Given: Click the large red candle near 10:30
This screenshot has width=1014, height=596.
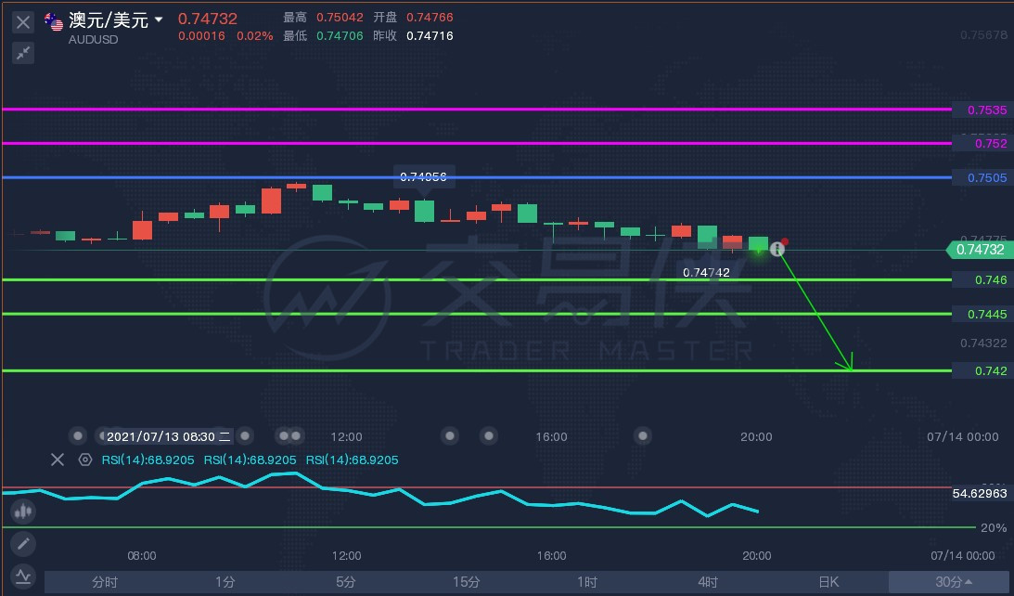Looking at the screenshot, I should (x=271, y=201).
